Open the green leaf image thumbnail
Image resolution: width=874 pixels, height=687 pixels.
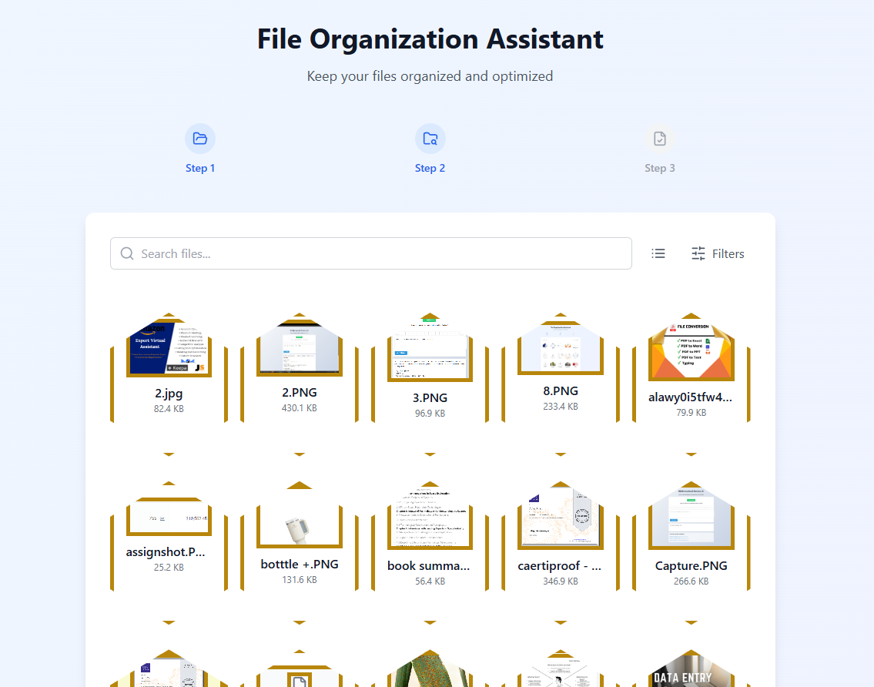click(x=430, y=672)
